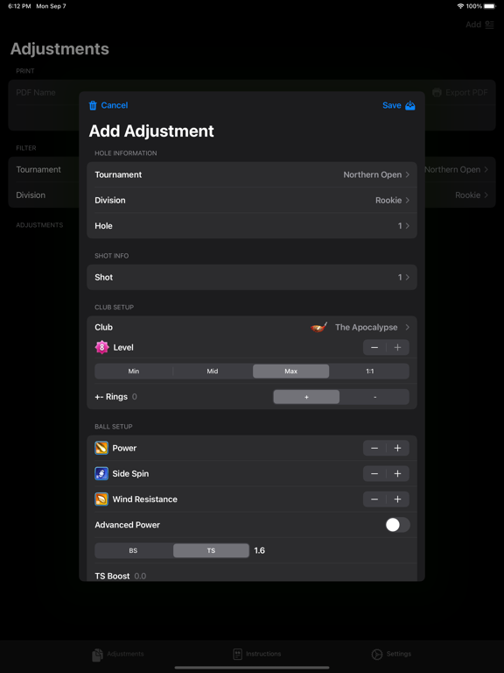Choose plus rings segment
Image resolution: width=504 pixels, height=673 pixels.
(x=306, y=397)
